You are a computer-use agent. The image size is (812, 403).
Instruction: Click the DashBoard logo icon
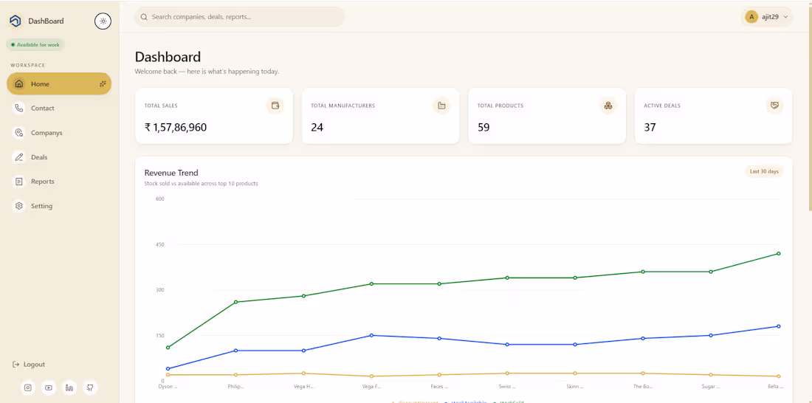(x=16, y=21)
